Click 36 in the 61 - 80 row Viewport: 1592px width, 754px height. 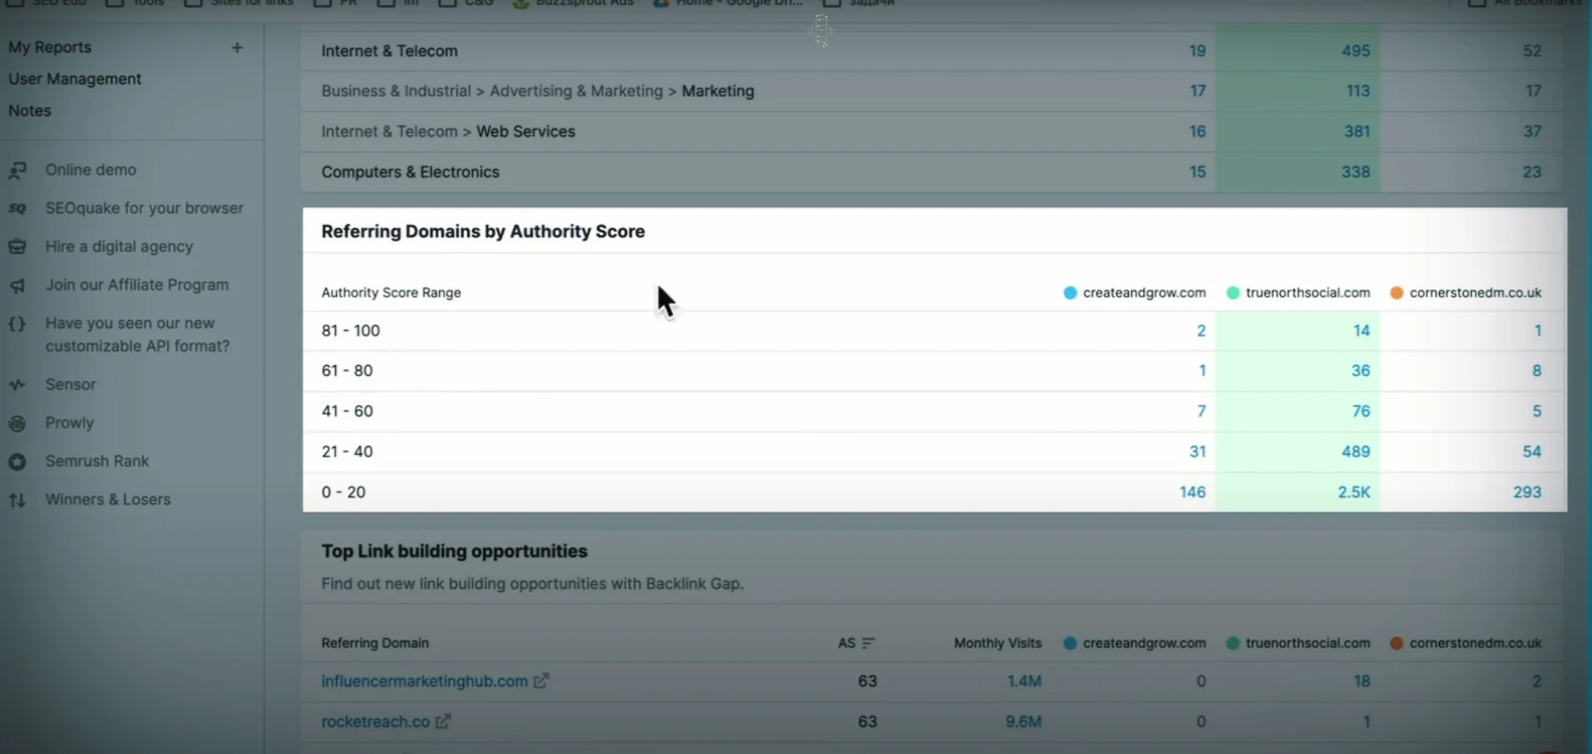coord(1360,371)
